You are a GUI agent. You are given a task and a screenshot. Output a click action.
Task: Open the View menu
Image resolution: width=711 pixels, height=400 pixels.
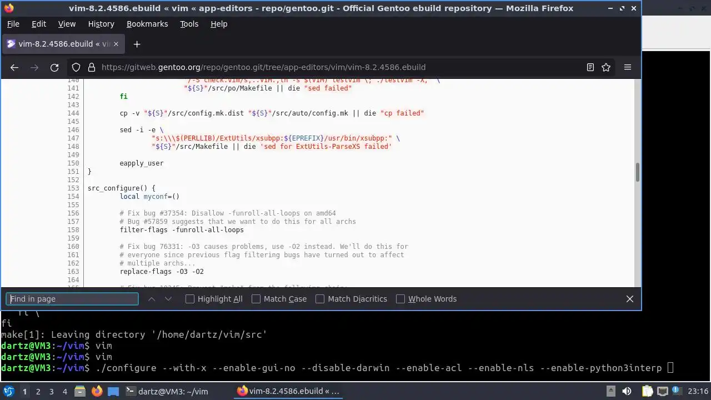67,24
